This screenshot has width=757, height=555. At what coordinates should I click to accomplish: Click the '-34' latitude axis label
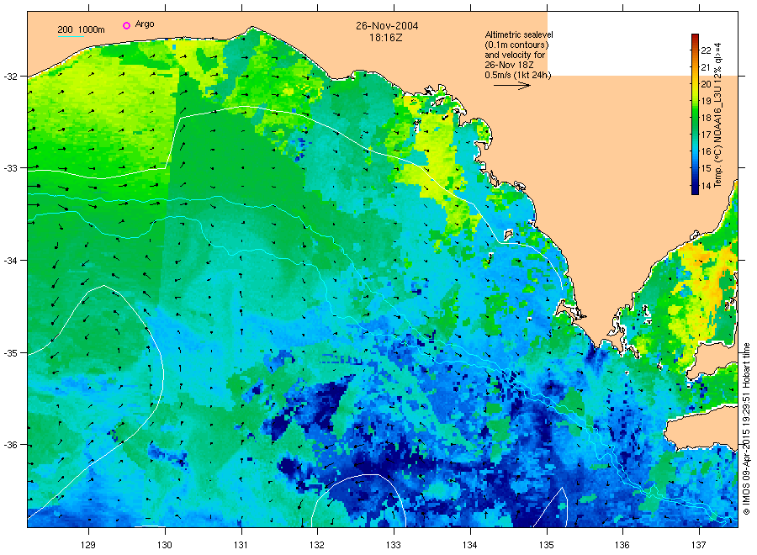click(11, 261)
